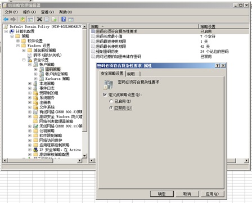Click the 应用(A) button
Image resolution: width=252 pixels, height=203 pixels.
212,194
